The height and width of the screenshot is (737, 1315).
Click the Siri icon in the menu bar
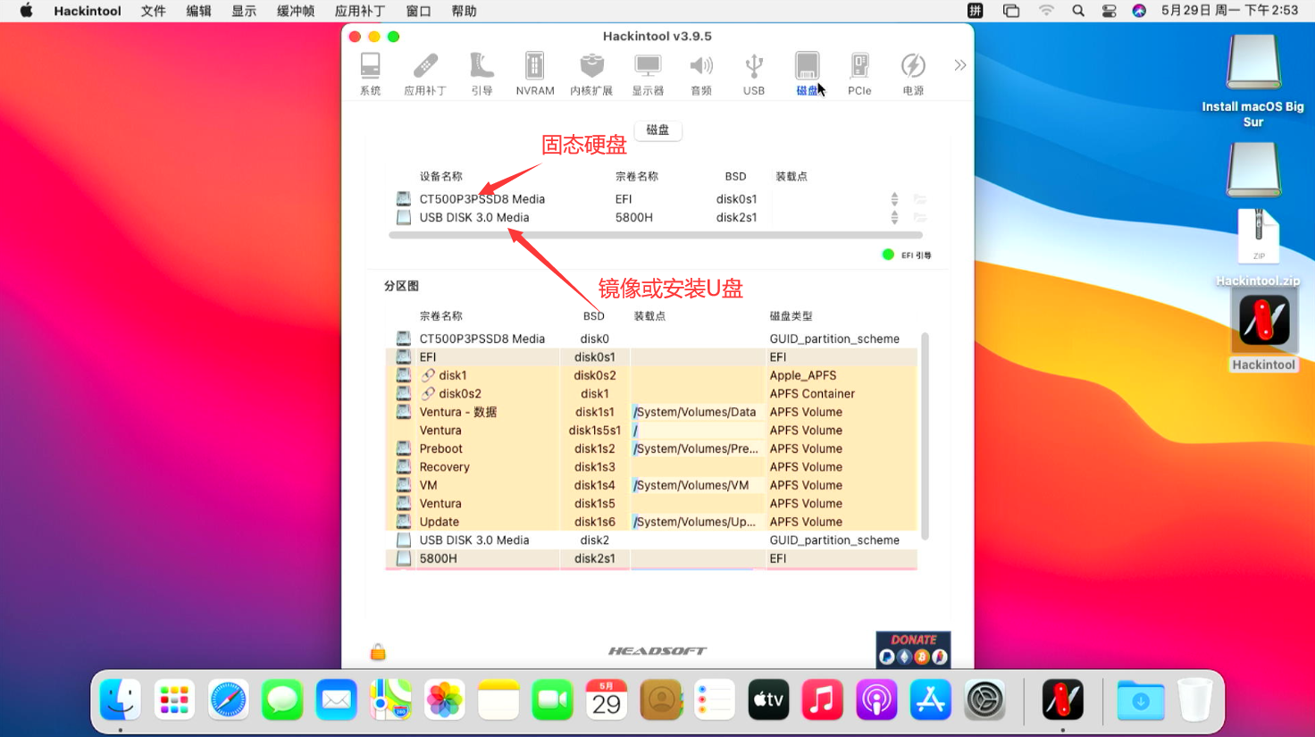coord(1139,11)
